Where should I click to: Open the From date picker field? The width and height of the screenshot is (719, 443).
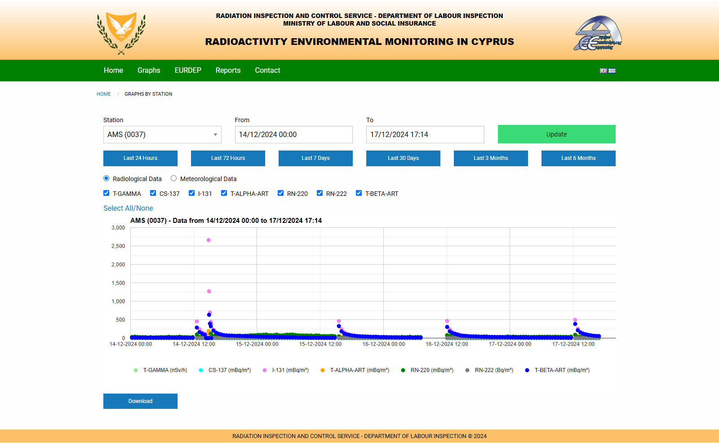point(293,135)
